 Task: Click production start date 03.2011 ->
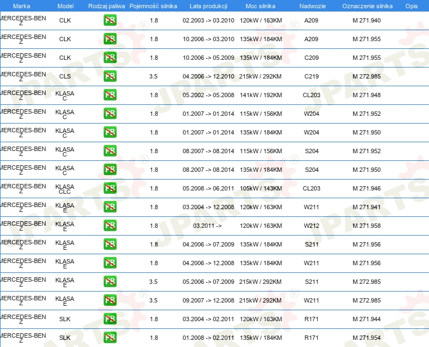click(x=207, y=226)
